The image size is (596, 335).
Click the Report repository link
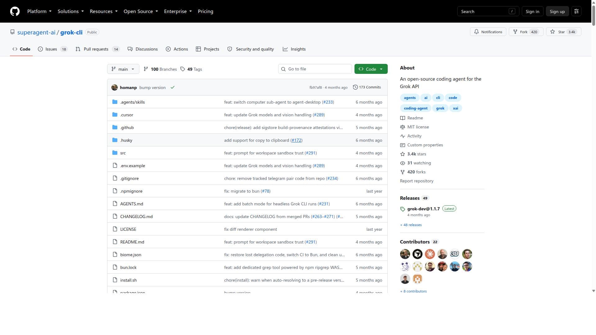point(417,181)
